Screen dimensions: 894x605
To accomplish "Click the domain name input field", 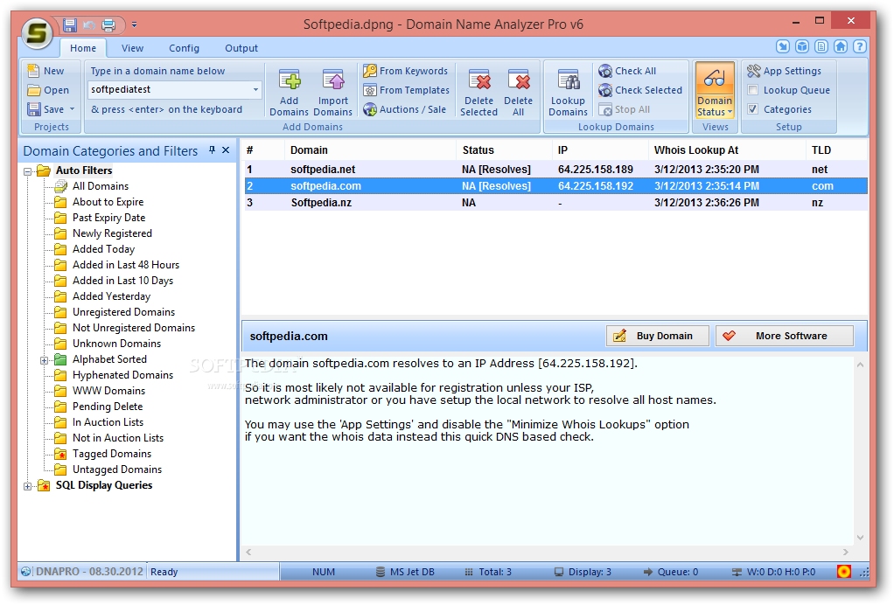I will coord(169,89).
